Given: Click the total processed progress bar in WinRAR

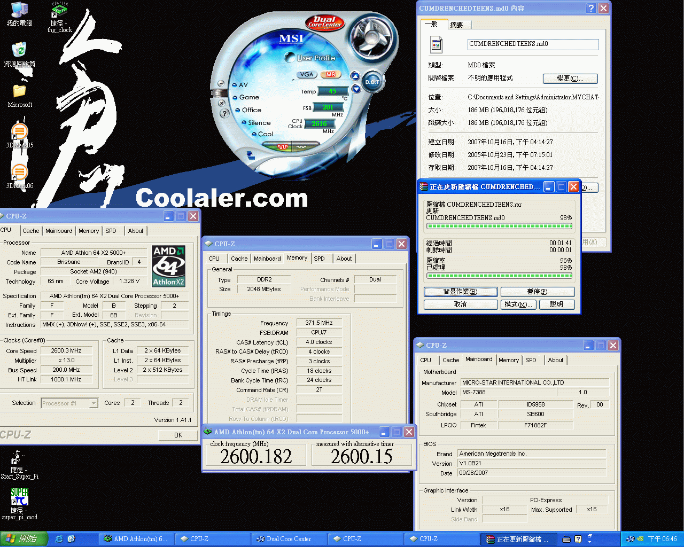Looking at the screenshot, I should coord(499,276).
